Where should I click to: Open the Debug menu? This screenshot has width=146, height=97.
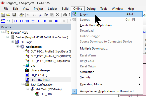[91, 9]
